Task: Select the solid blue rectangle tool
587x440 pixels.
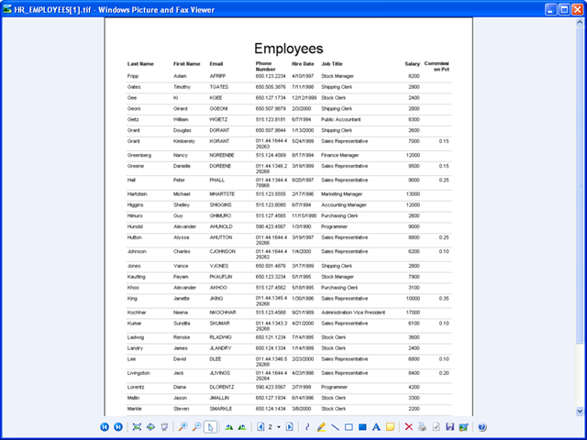Action: pos(362,427)
